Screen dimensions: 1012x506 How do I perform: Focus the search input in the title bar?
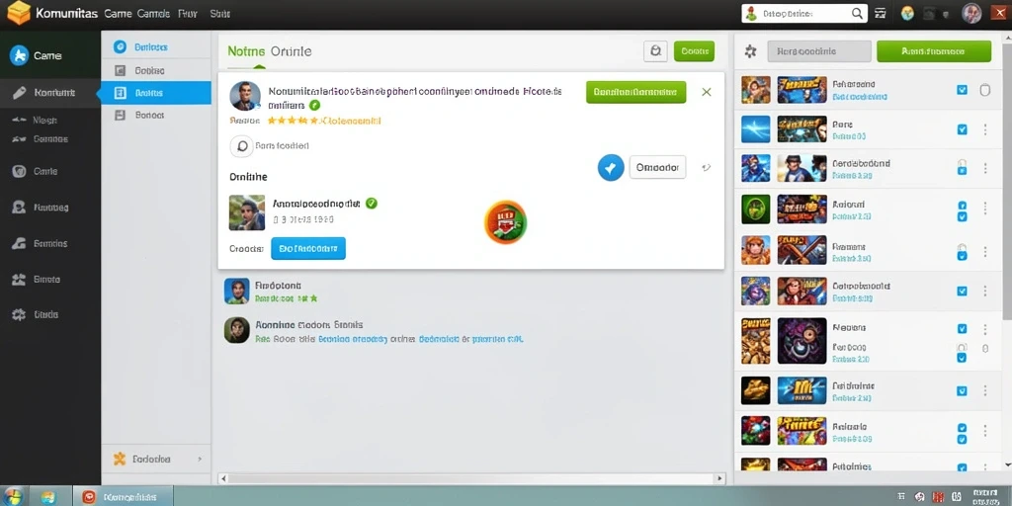[x=804, y=13]
